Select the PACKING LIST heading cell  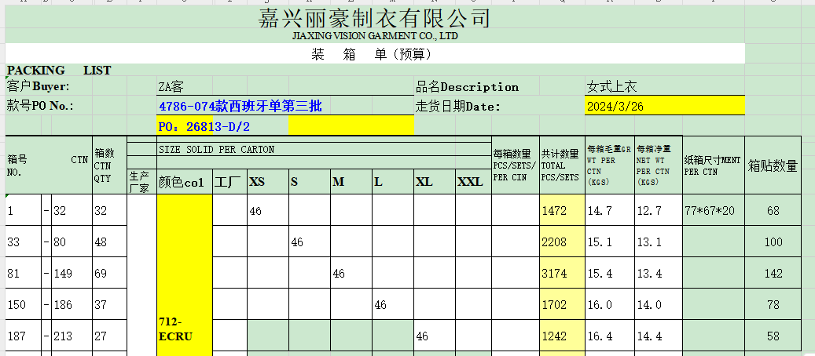coord(59,71)
